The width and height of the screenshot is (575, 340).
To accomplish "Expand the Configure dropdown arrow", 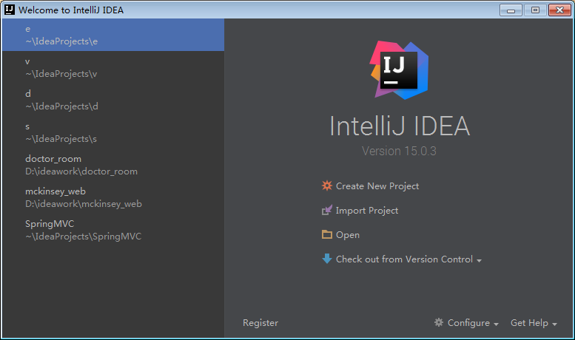I will (496, 324).
